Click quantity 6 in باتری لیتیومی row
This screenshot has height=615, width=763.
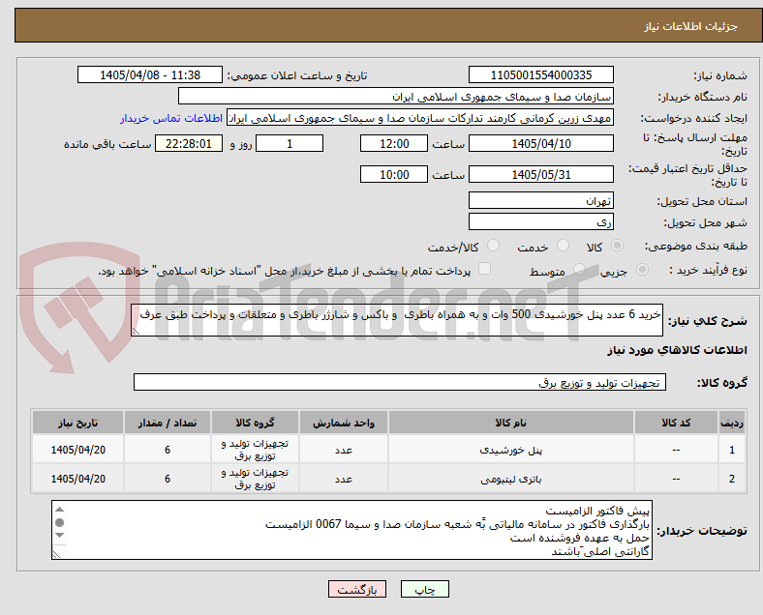[168, 479]
